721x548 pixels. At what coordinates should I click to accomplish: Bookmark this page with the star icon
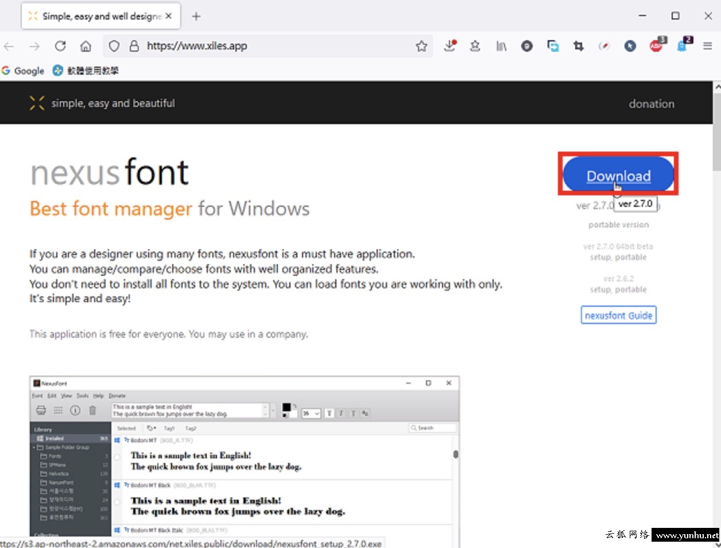(421, 46)
